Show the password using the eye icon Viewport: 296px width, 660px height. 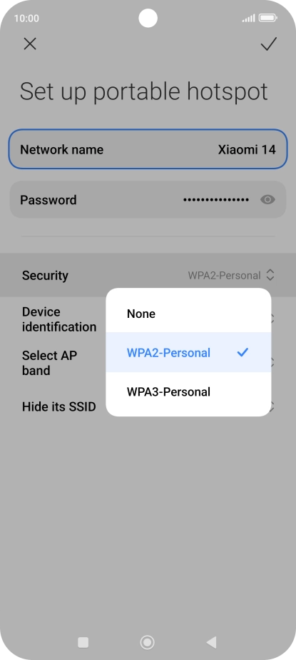tap(267, 199)
